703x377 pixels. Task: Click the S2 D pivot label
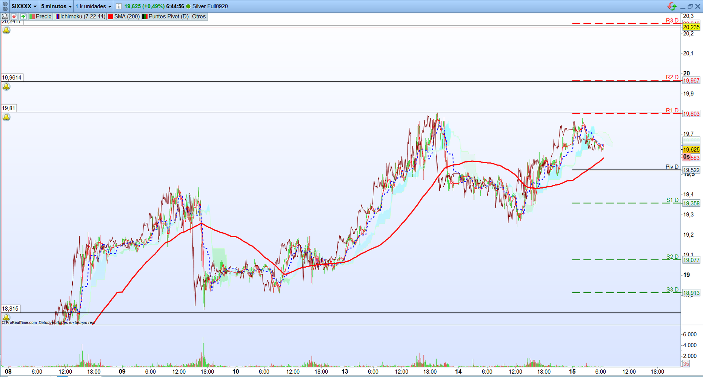coord(672,257)
